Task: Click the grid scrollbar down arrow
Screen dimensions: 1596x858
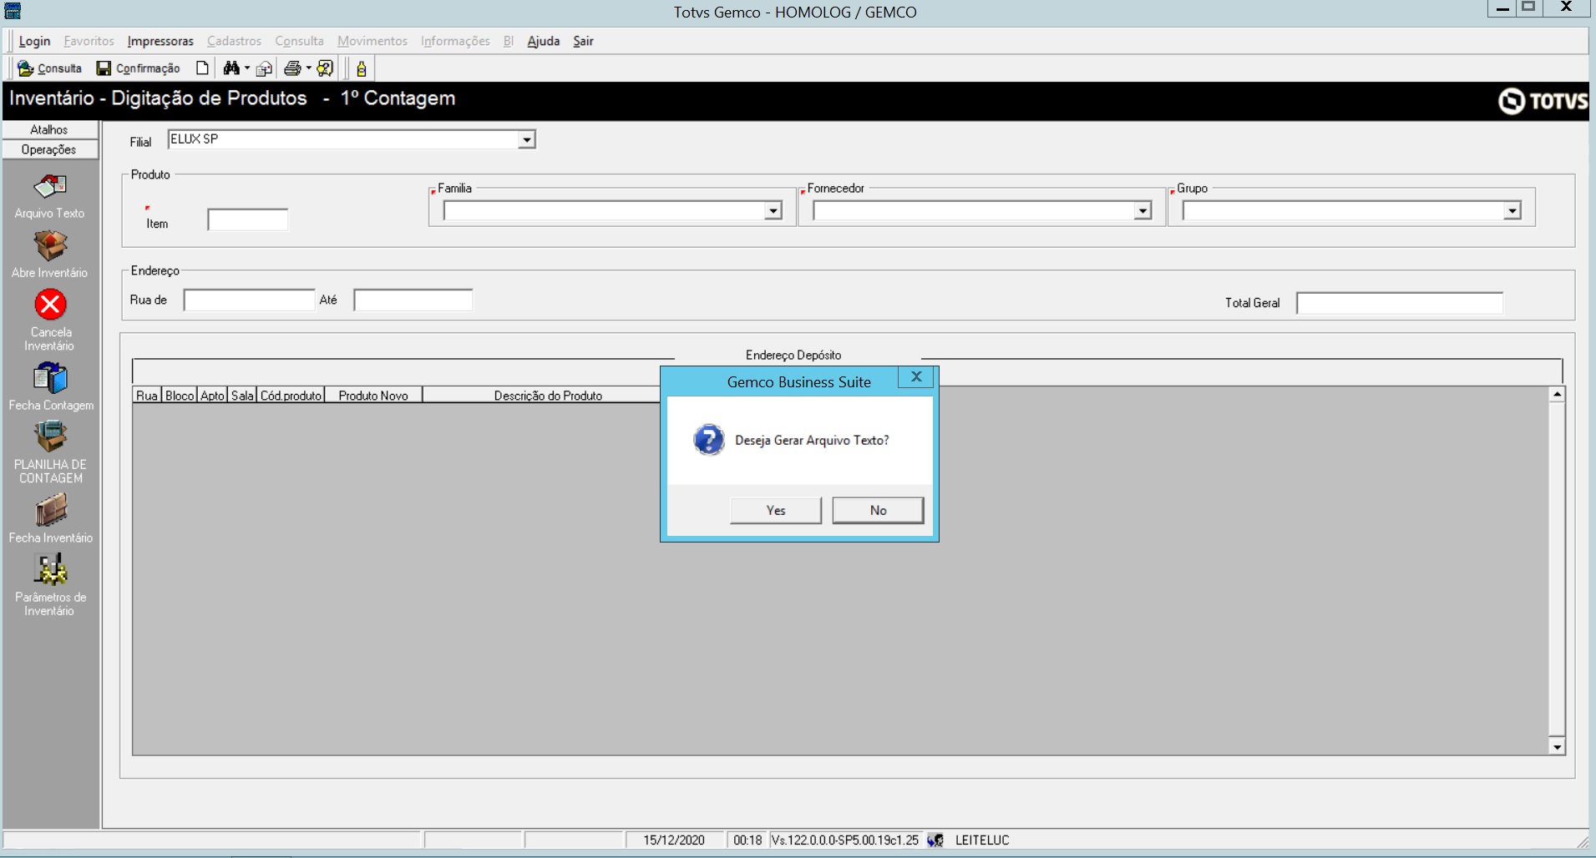Action: 1557,747
